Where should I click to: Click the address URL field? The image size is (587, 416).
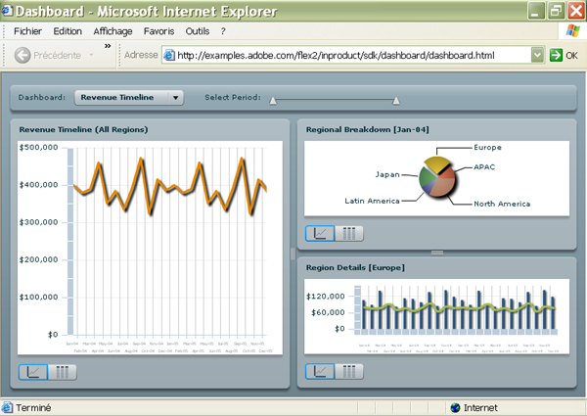point(352,55)
